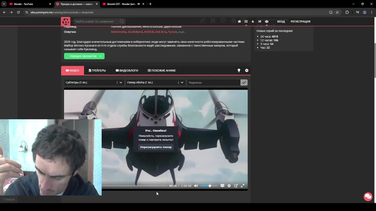Expand the Плеер Alloha (1 эп.) dropdown

[155, 83]
